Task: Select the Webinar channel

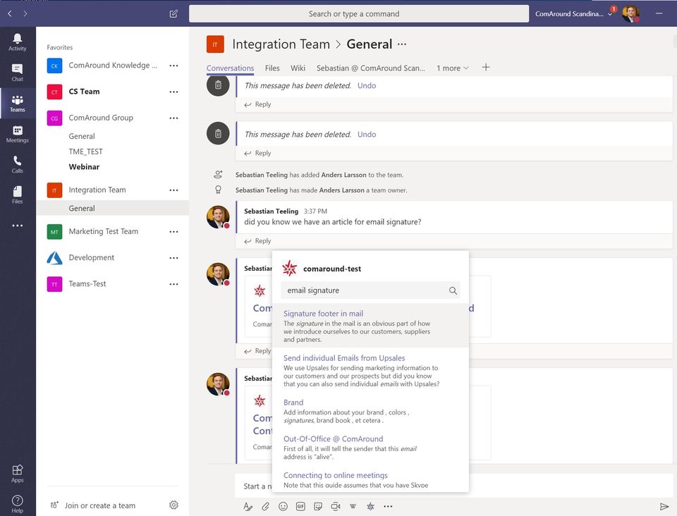Action: [84, 166]
